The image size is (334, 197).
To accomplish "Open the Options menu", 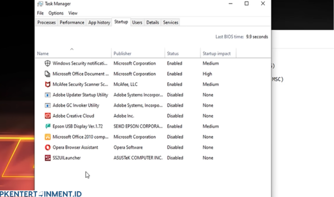I will [56, 13].
